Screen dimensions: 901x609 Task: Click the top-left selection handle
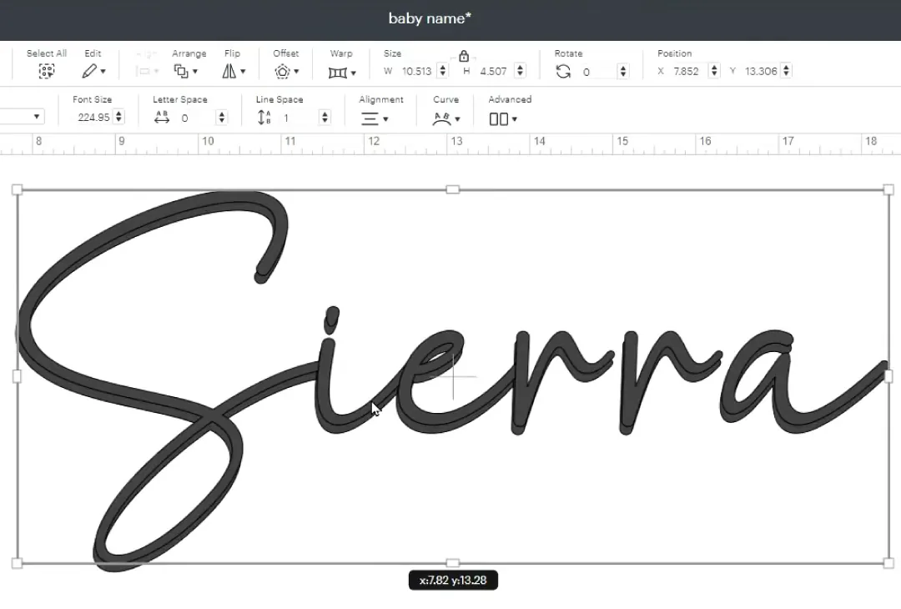pyautogui.click(x=18, y=189)
